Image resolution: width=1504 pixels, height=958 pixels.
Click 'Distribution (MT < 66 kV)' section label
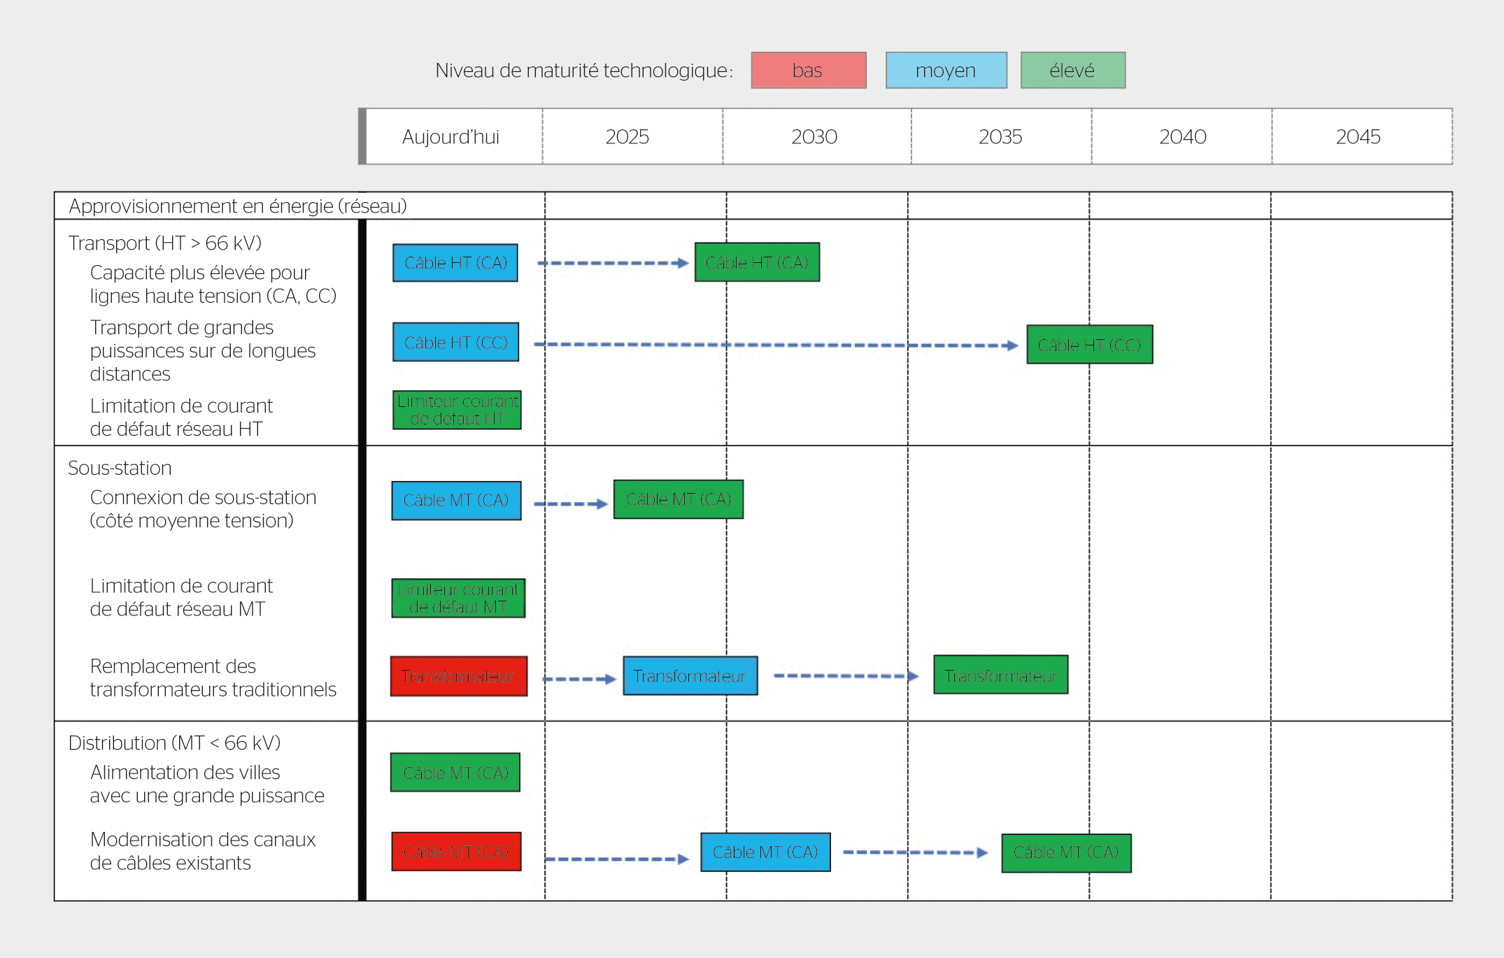click(x=174, y=743)
